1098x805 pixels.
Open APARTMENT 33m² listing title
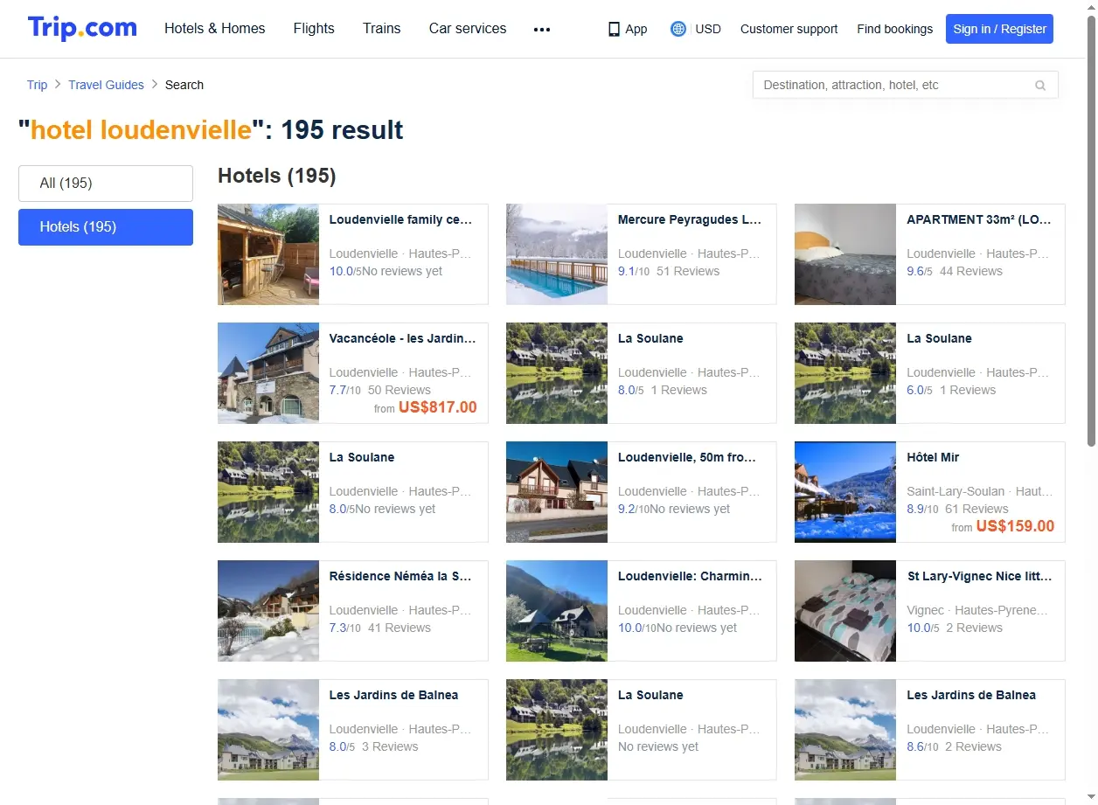(979, 219)
